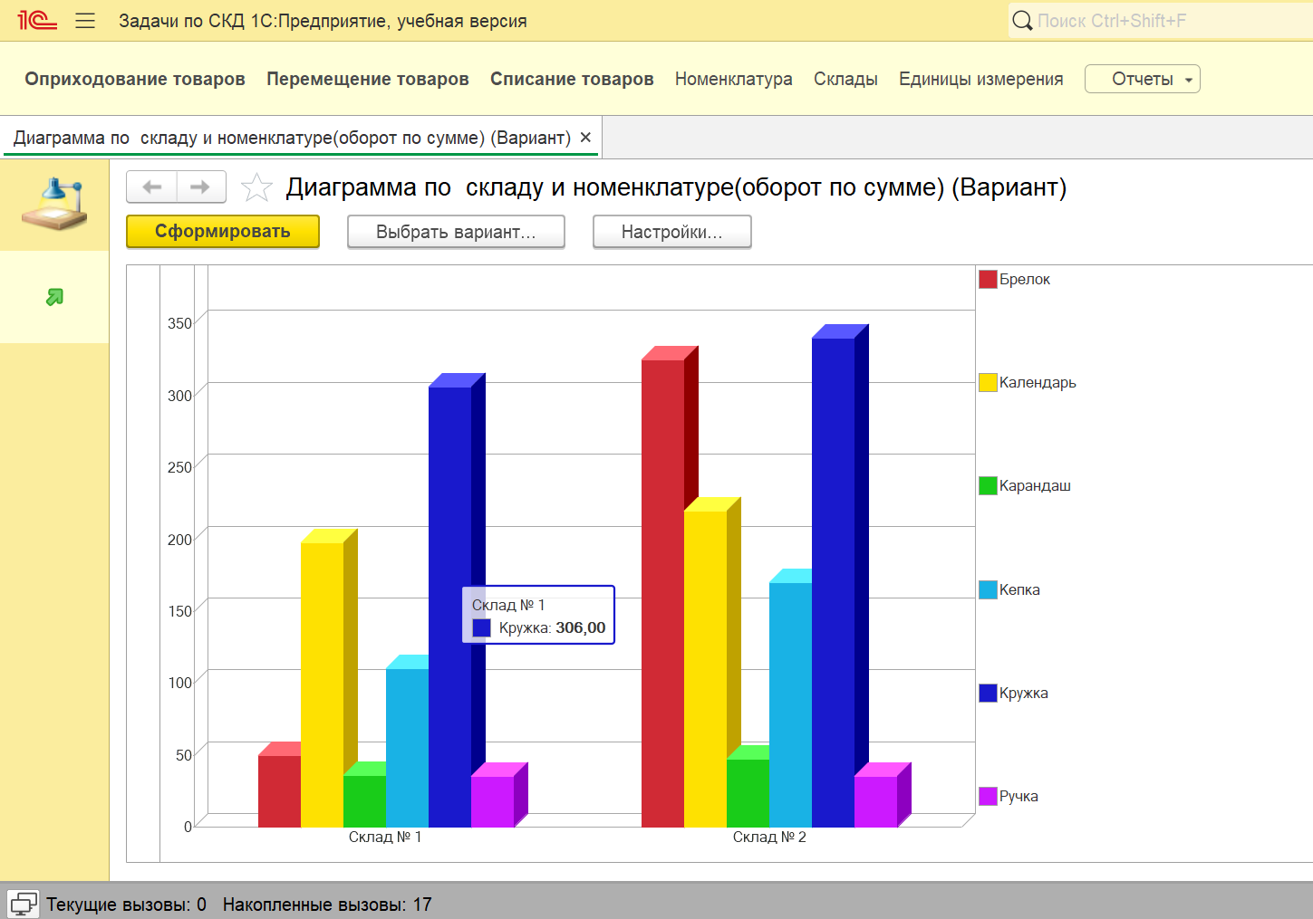Open Номенклатура catalog
This screenshot has width=1313, height=919.
pyautogui.click(x=734, y=79)
